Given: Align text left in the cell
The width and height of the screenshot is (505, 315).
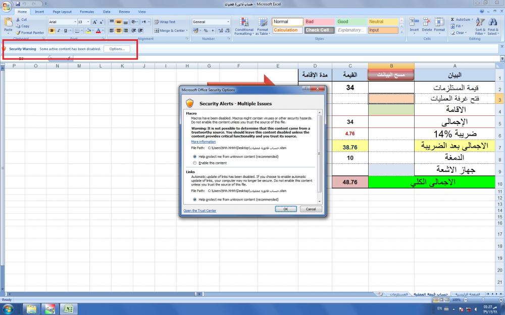Looking at the screenshot, I should coord(112,31).
